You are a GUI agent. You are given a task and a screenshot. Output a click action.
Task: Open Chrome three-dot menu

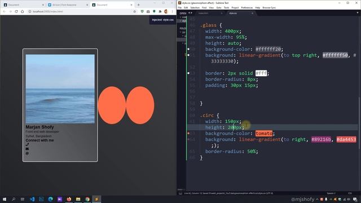172,11
